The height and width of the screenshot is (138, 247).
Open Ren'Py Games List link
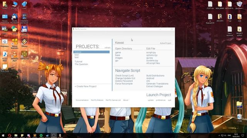[113, 100]
